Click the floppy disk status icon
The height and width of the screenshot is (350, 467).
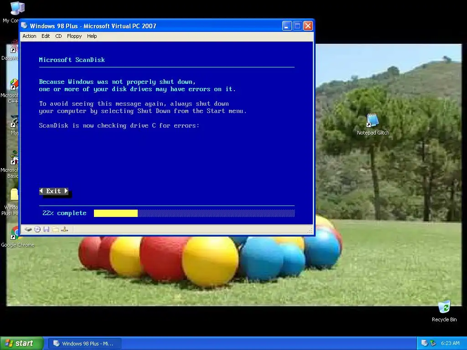pyautogui.click(x=46, y=230)
